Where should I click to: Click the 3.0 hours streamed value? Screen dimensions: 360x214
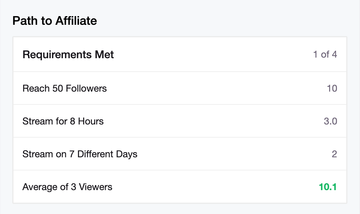(x=331, y=121)
